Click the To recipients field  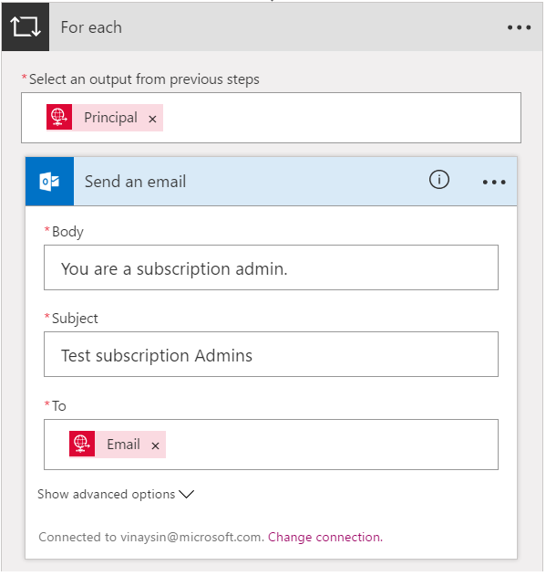pyautogui.click(x=271, y=445)
